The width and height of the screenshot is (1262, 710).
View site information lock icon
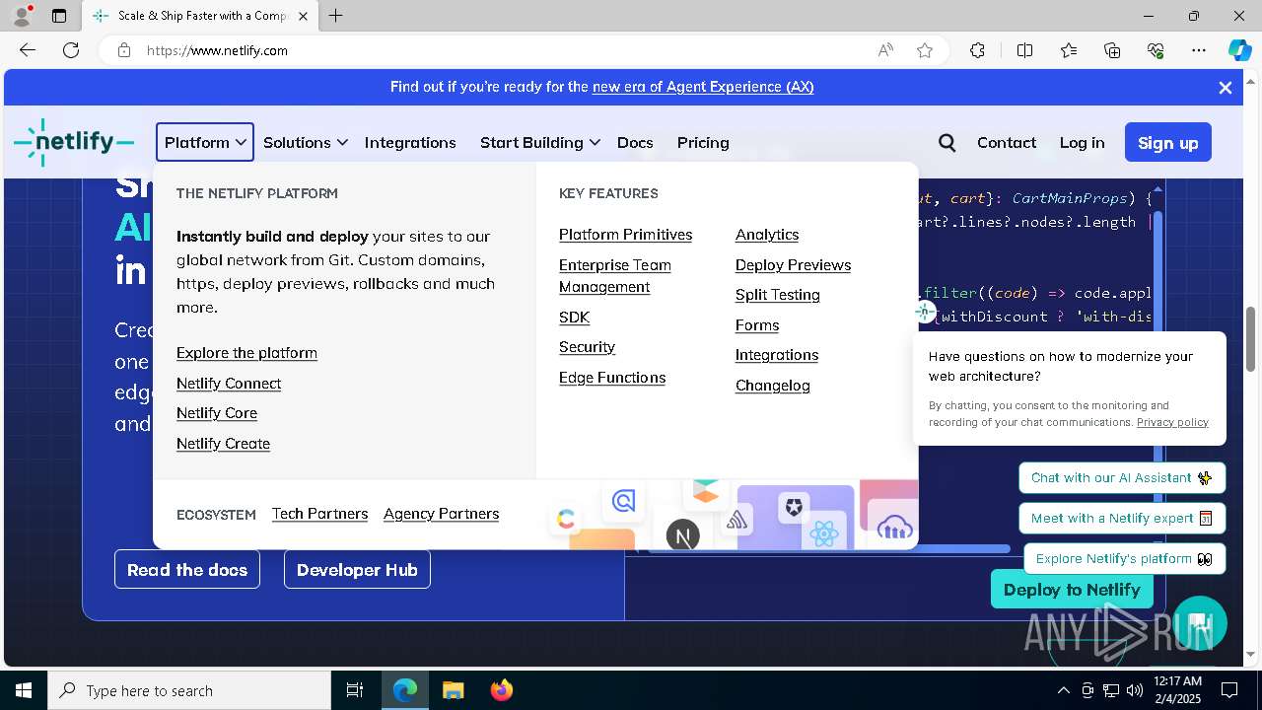pos(124,50)
